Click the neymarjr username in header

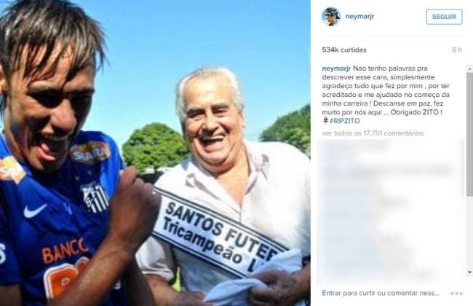[359, 16]
